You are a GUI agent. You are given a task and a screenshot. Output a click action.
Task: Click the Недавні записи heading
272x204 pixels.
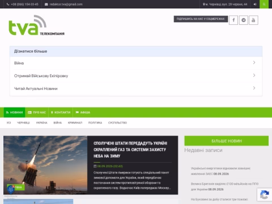(203, 150)
